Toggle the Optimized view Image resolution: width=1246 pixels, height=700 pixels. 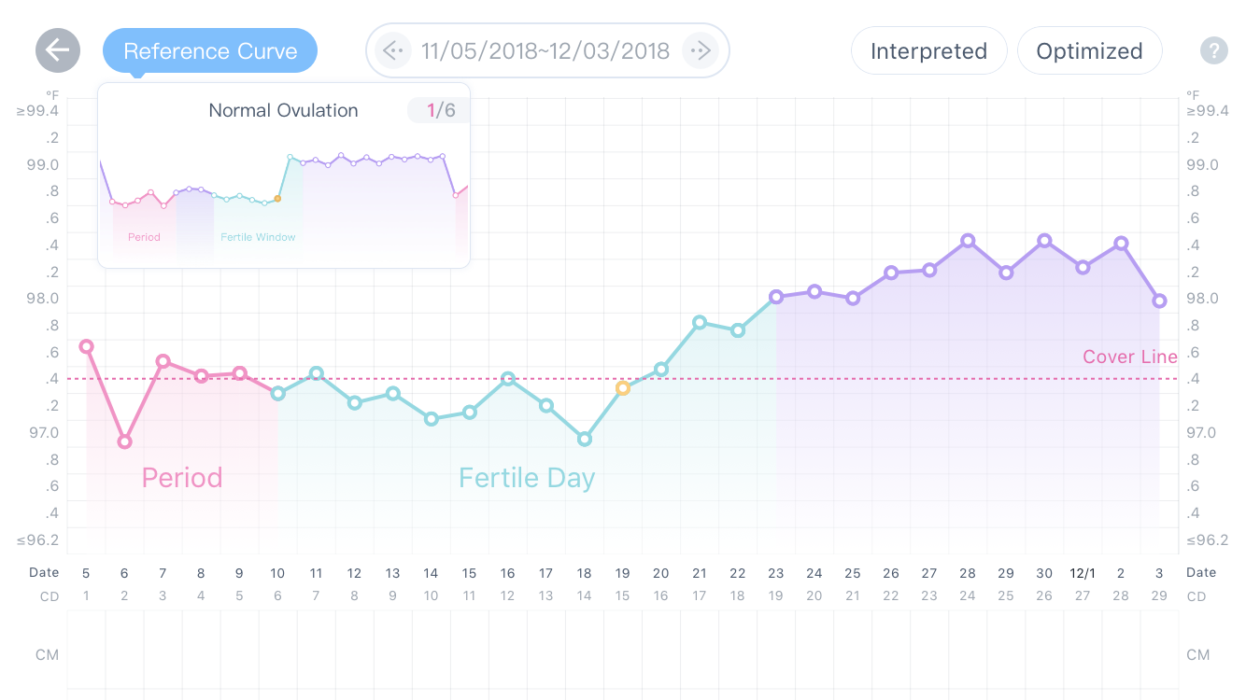(1089, 50)
